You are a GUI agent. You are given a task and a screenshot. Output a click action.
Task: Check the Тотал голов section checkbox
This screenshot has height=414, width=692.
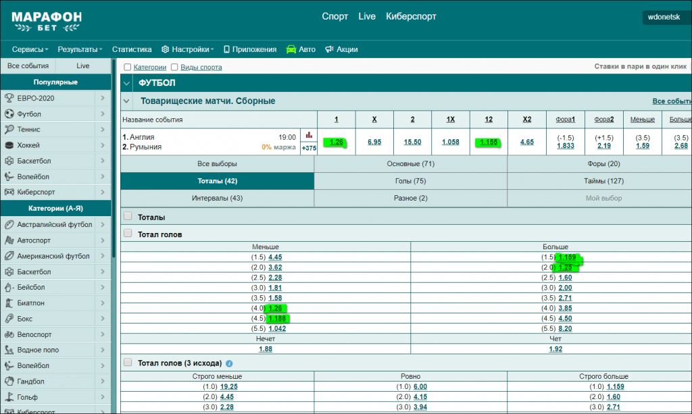click(128, 234)
